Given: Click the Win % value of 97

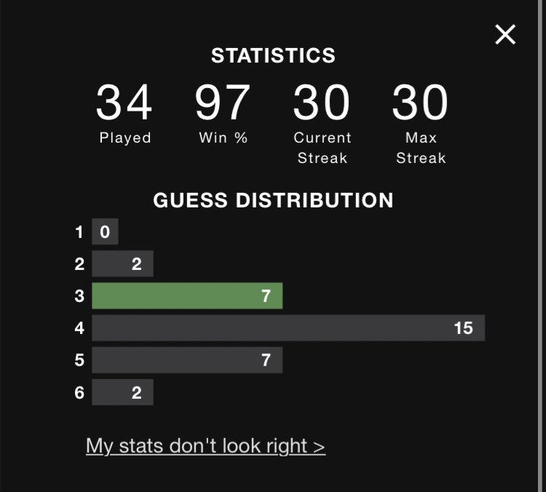Looking at the screenshot, I should [223, 103].
